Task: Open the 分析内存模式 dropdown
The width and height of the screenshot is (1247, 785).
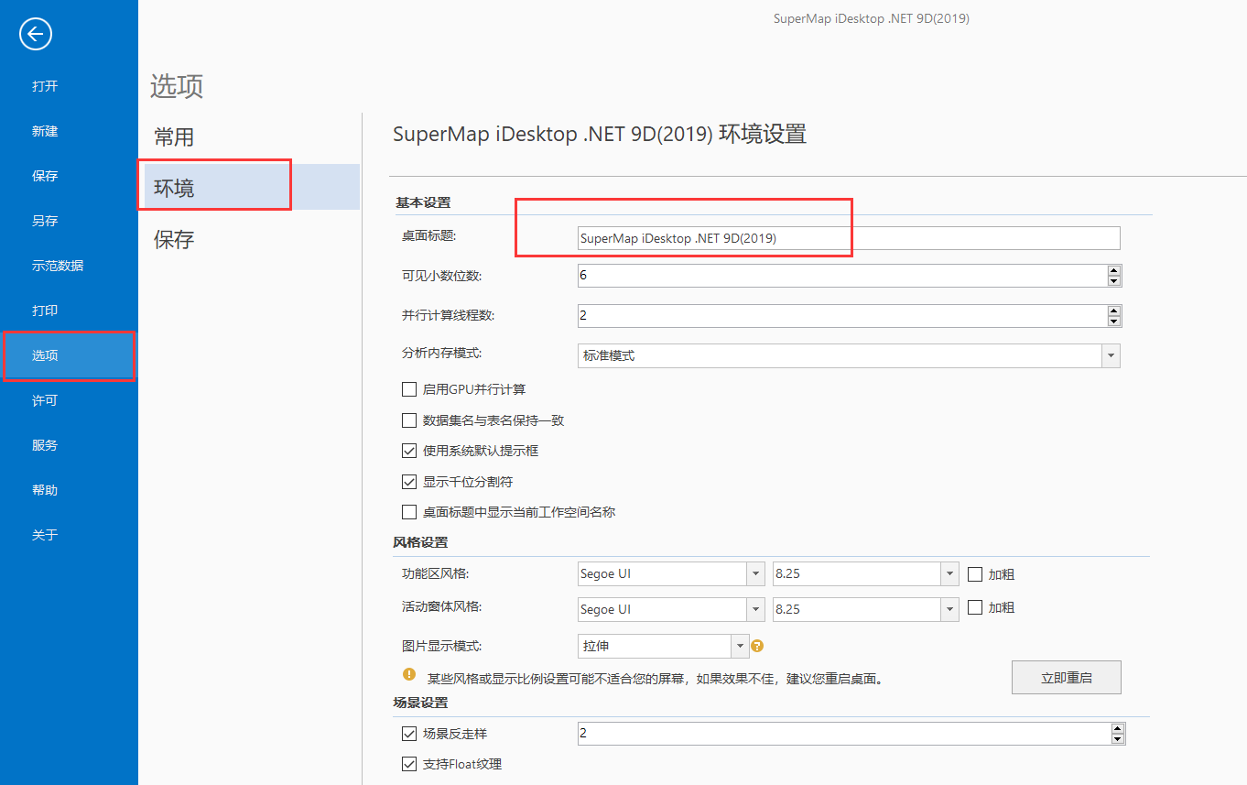Action: 1111,355
